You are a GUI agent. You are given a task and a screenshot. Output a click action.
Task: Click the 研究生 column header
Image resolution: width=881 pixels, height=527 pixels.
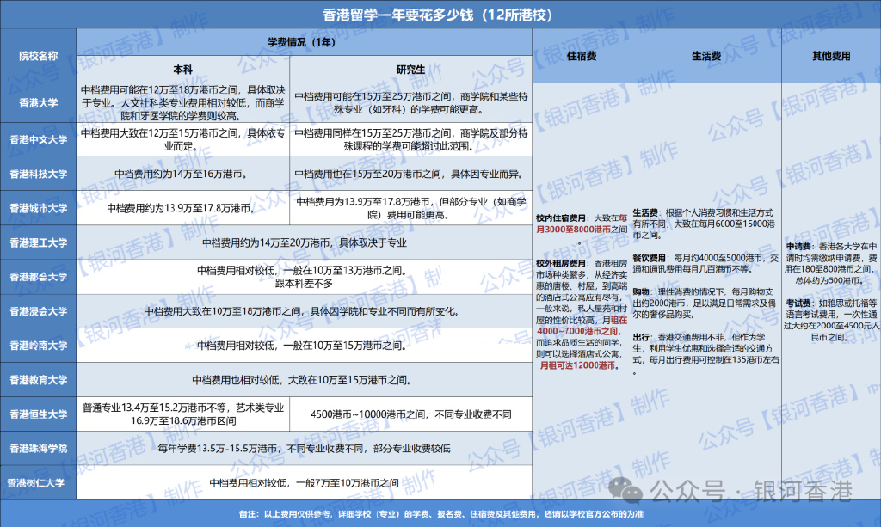pos(410,70)
